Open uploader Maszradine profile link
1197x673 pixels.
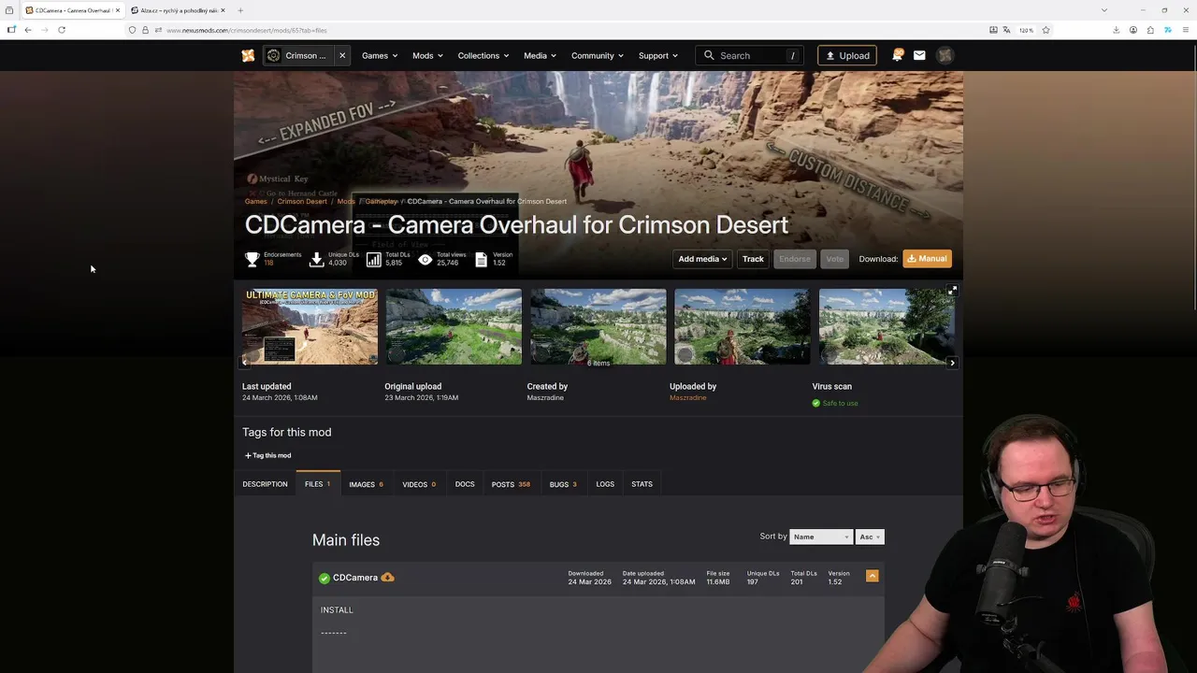coord(687,397)
